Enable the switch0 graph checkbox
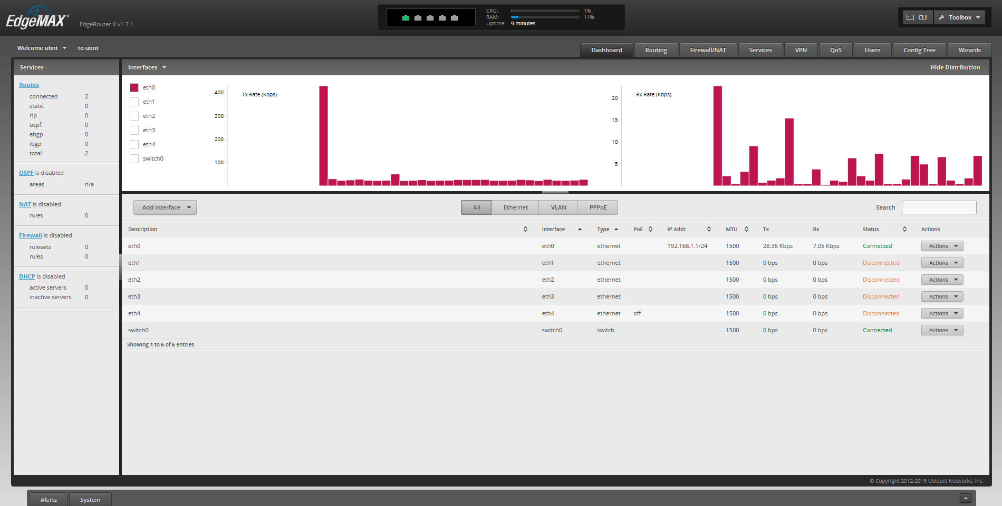This screenshot has height=506, width=1002. 134,158
